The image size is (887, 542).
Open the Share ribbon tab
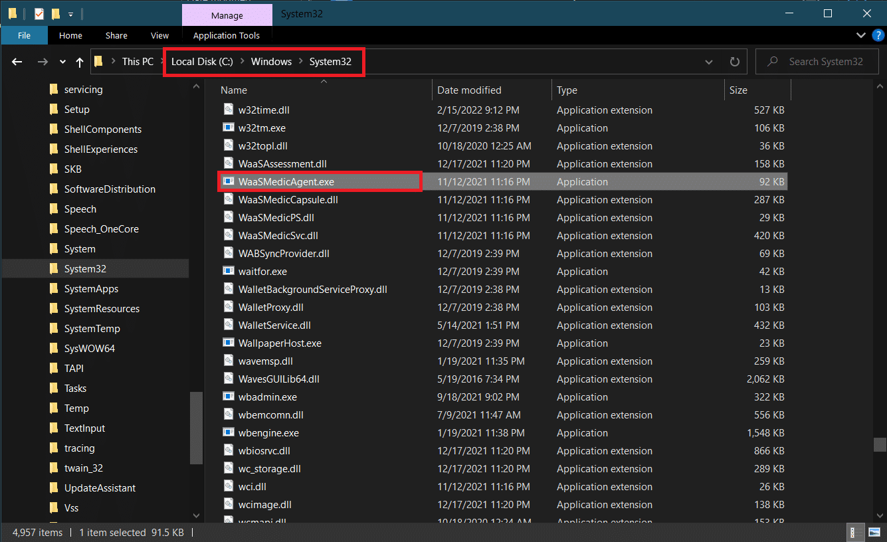coord(116,36)
